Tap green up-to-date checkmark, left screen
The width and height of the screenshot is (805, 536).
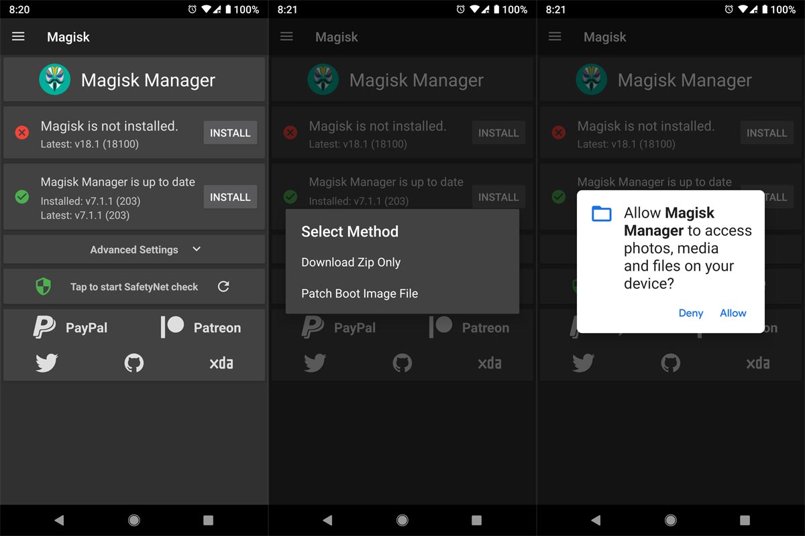[22, 197]
